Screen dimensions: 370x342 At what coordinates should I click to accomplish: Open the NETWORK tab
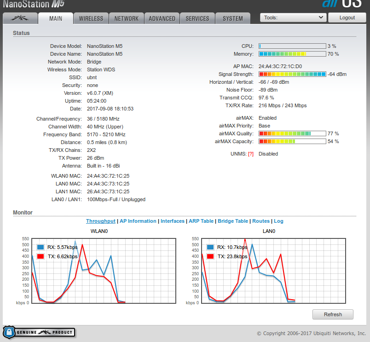tap(127, 18)
